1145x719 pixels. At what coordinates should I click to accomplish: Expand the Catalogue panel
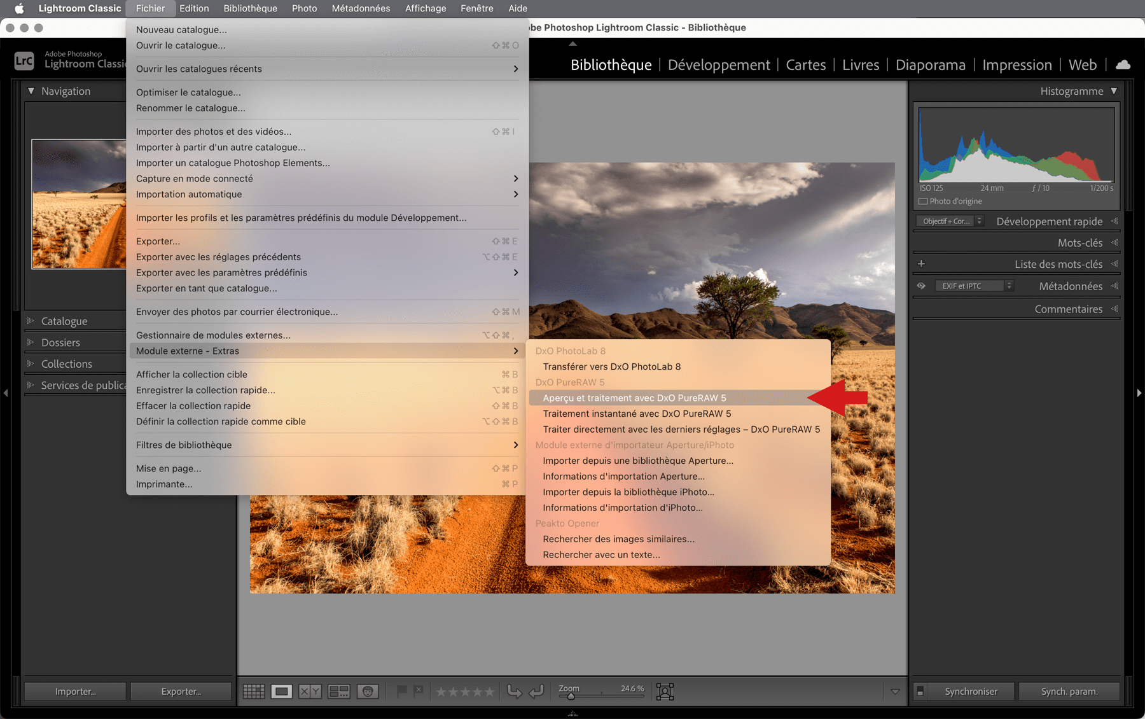[x=30, y=321]
